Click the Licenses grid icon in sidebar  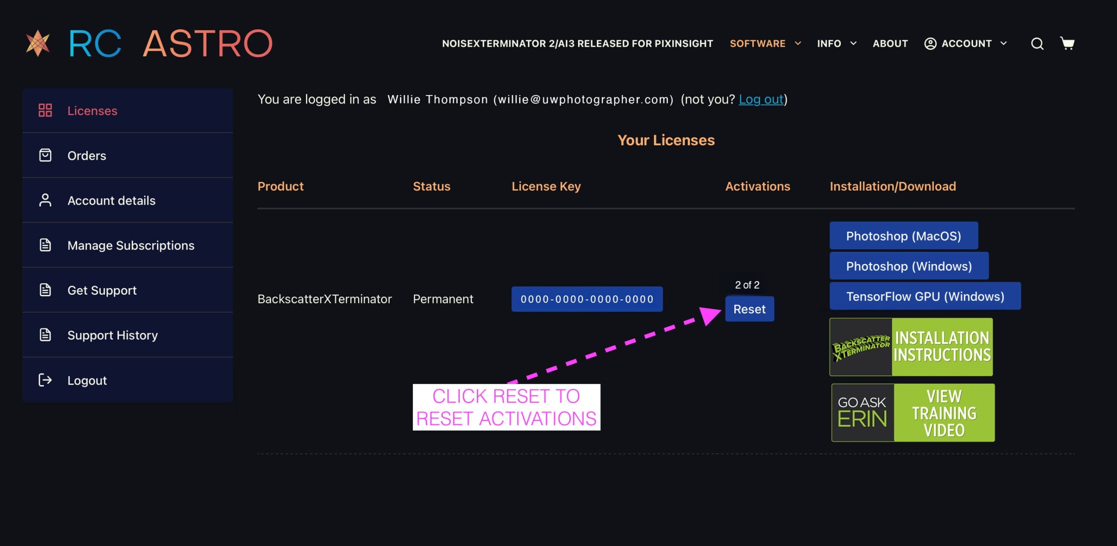[x=45, y=110]
